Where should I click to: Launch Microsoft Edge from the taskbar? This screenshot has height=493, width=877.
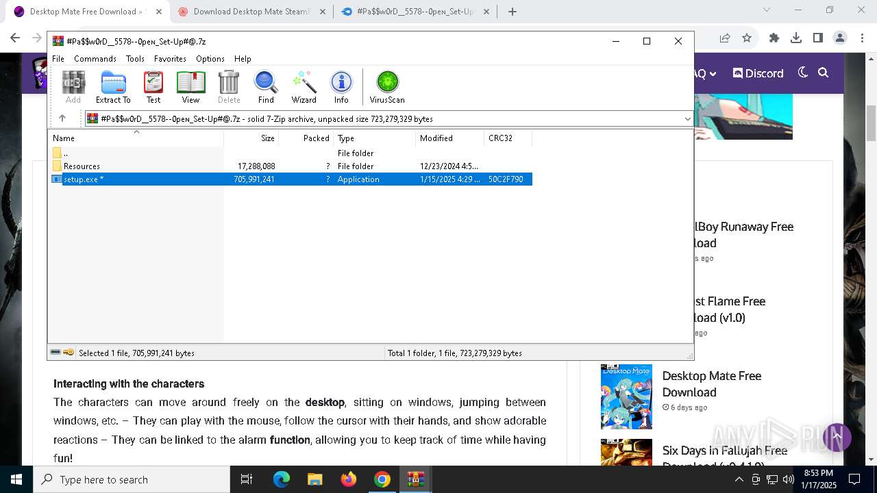tap(282, 479)
